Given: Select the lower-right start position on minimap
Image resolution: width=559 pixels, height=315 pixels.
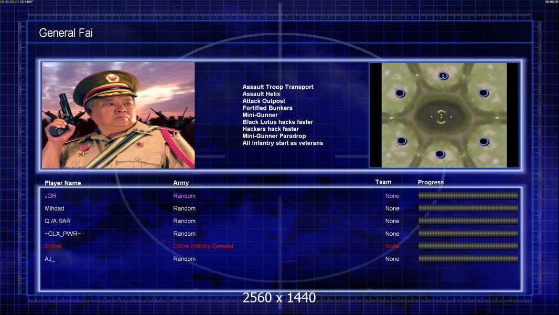Looking at the screenshot, I should 484,142.
